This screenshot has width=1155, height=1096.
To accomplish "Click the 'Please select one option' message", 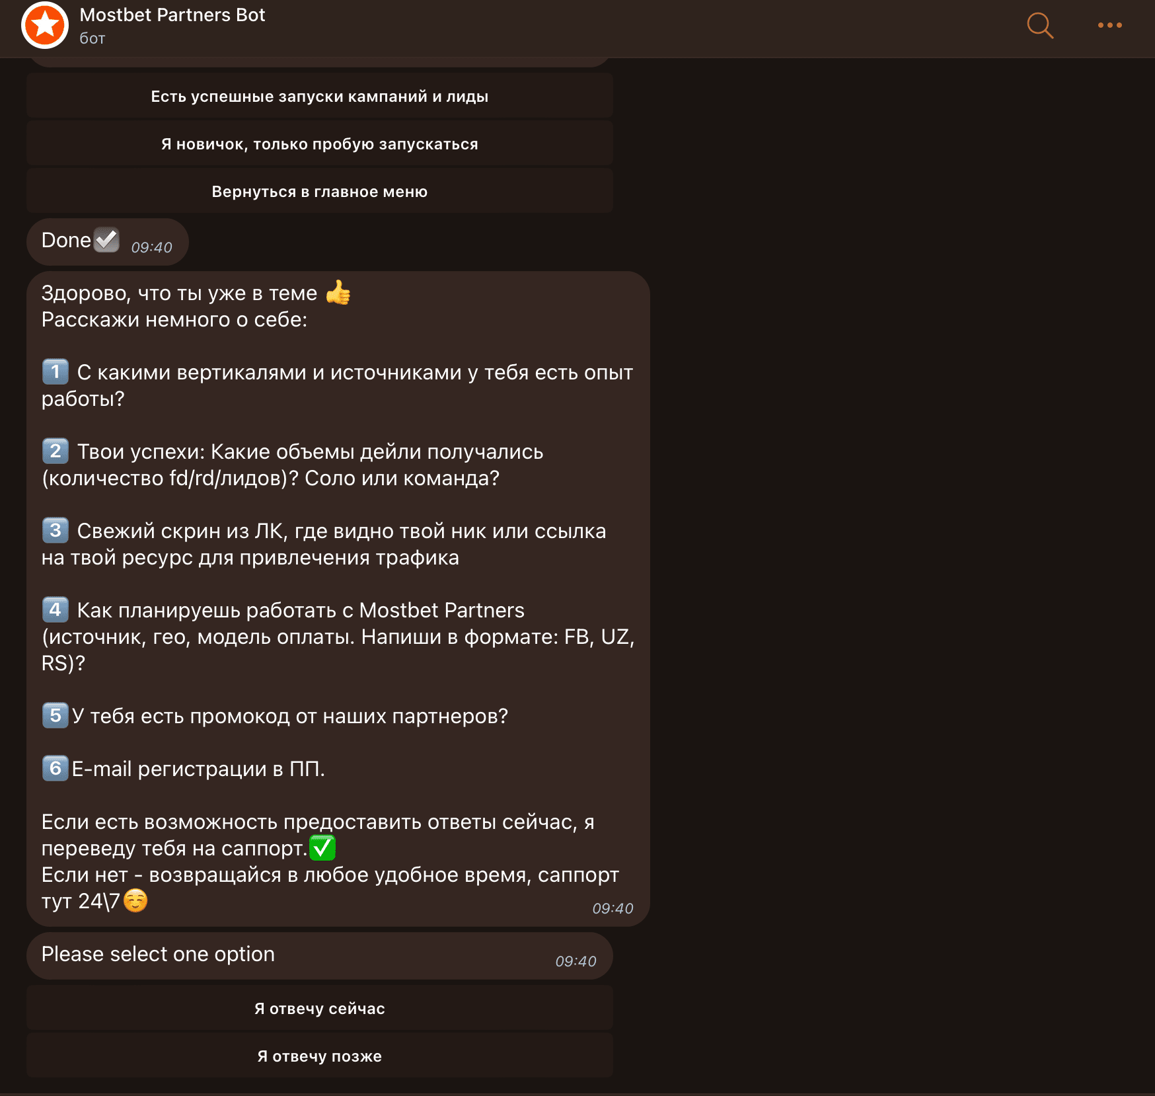I will (320, 956).
